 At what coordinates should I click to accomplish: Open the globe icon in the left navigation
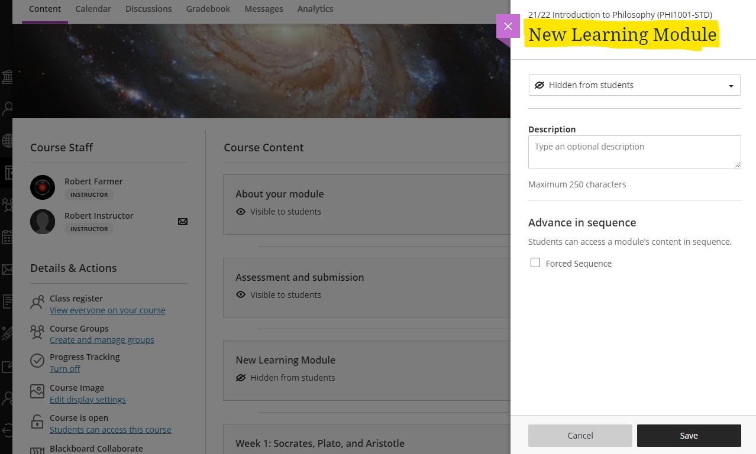pyautogui.click(x=7, y=141)
